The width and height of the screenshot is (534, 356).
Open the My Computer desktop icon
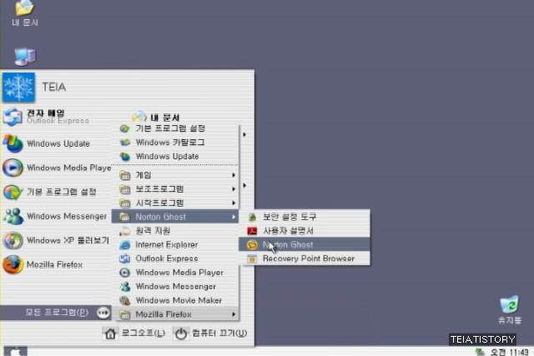pos(25,57)
